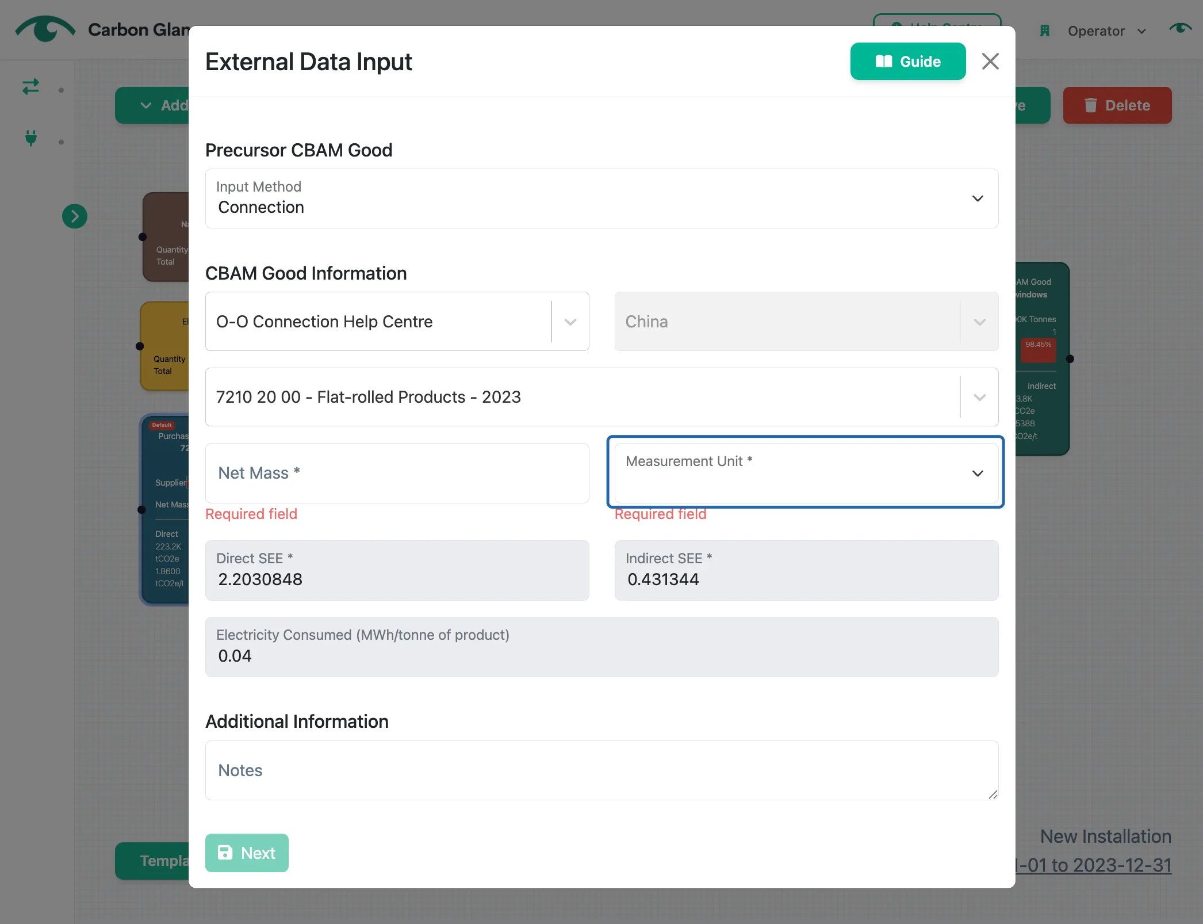Click the swap arrows sidebar icon

pos(31,87)
